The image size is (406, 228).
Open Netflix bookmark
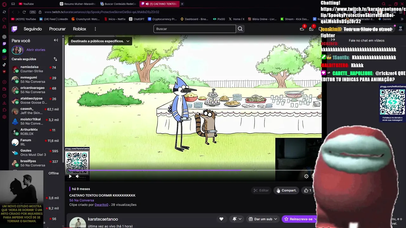point(115,19)
